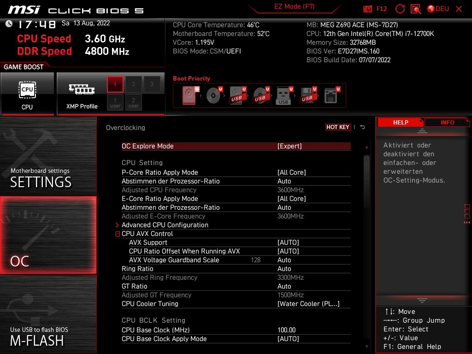Select XMP profile 3
The image size is (472, 354).
(x=152, y=84)
